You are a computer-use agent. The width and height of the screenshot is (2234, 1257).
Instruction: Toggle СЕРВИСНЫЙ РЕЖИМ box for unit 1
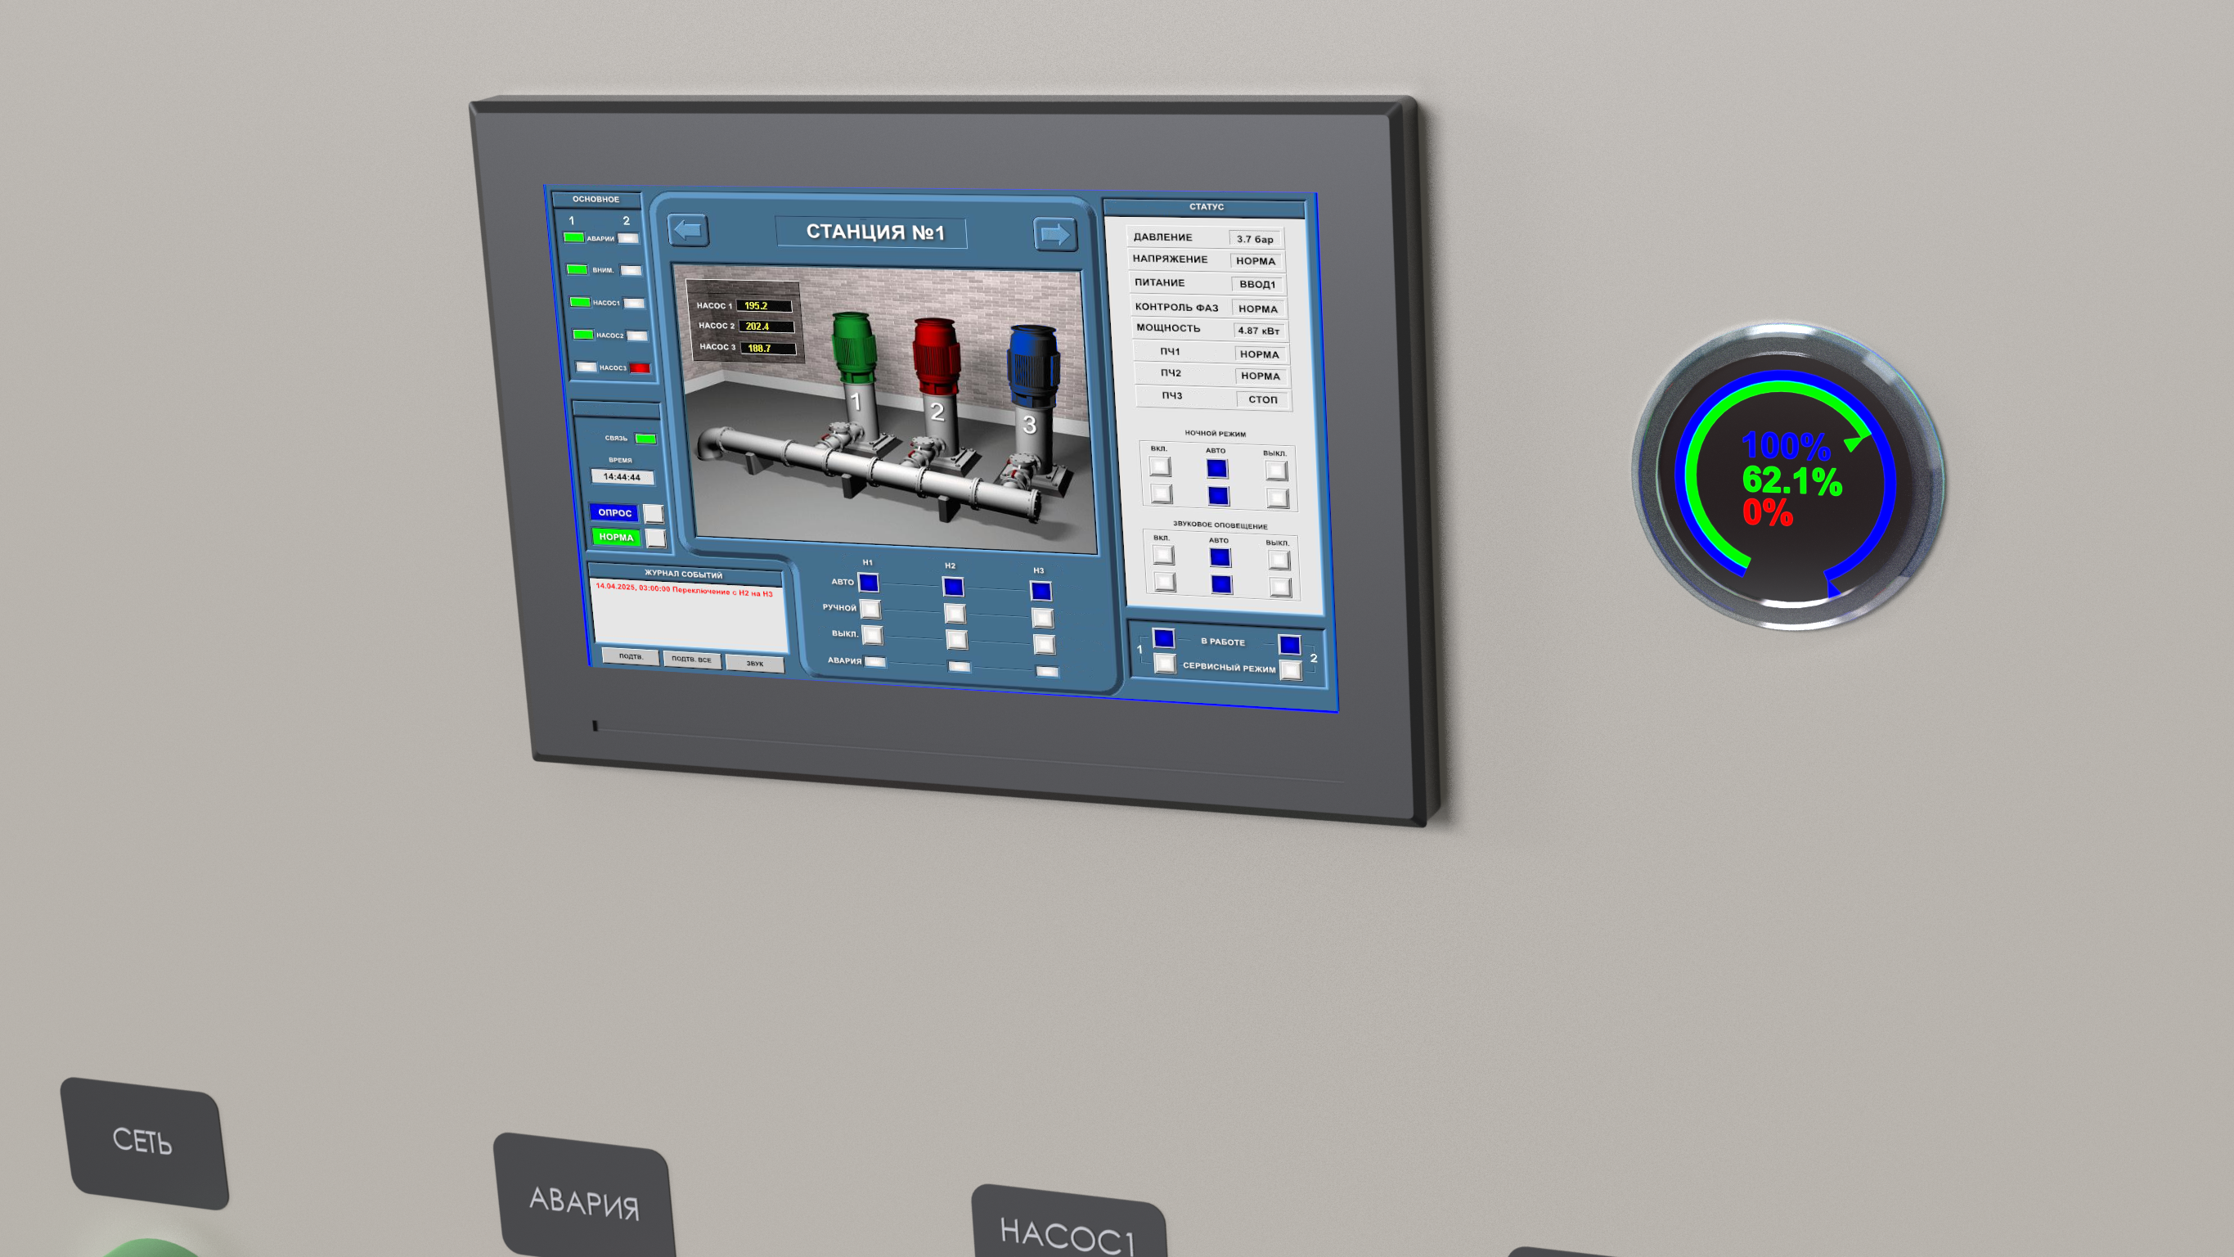[1166, 664]
